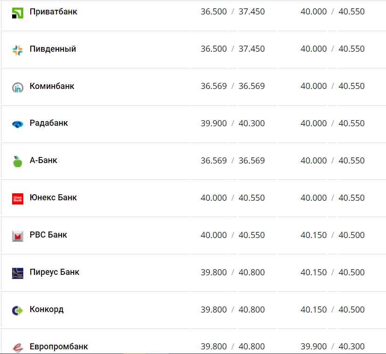Click the Пиреус Банк dark blue icon
386x354 pixels.
click(18, 273)
